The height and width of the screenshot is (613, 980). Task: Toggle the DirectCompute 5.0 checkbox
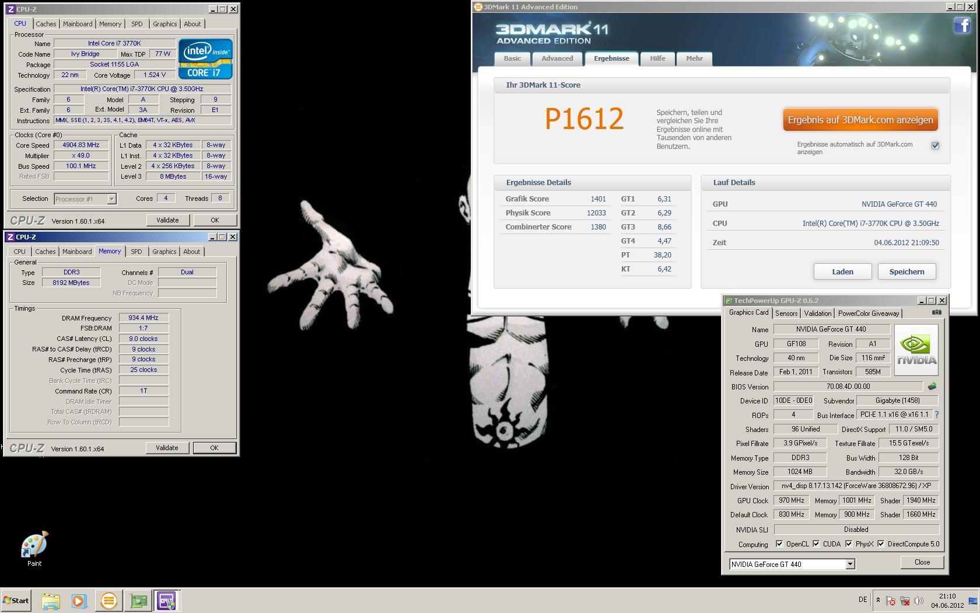pyautogui.click(x=881, y=544)
